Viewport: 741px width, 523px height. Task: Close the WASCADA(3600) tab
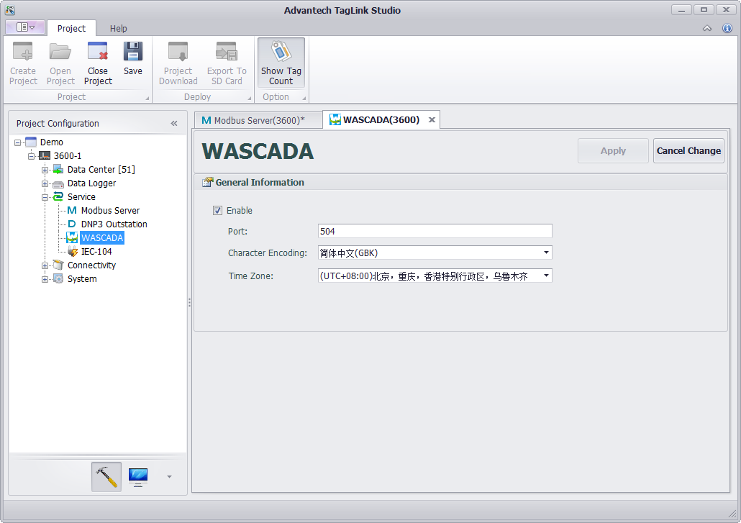pyautogui.click(x=432, y=120)
